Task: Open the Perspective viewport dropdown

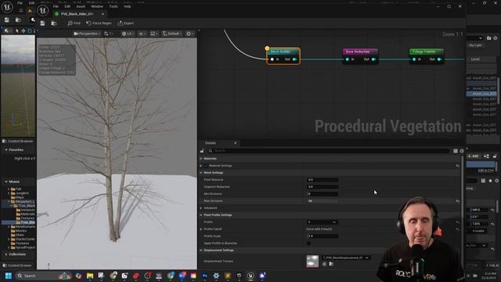Action: point(87,34)
